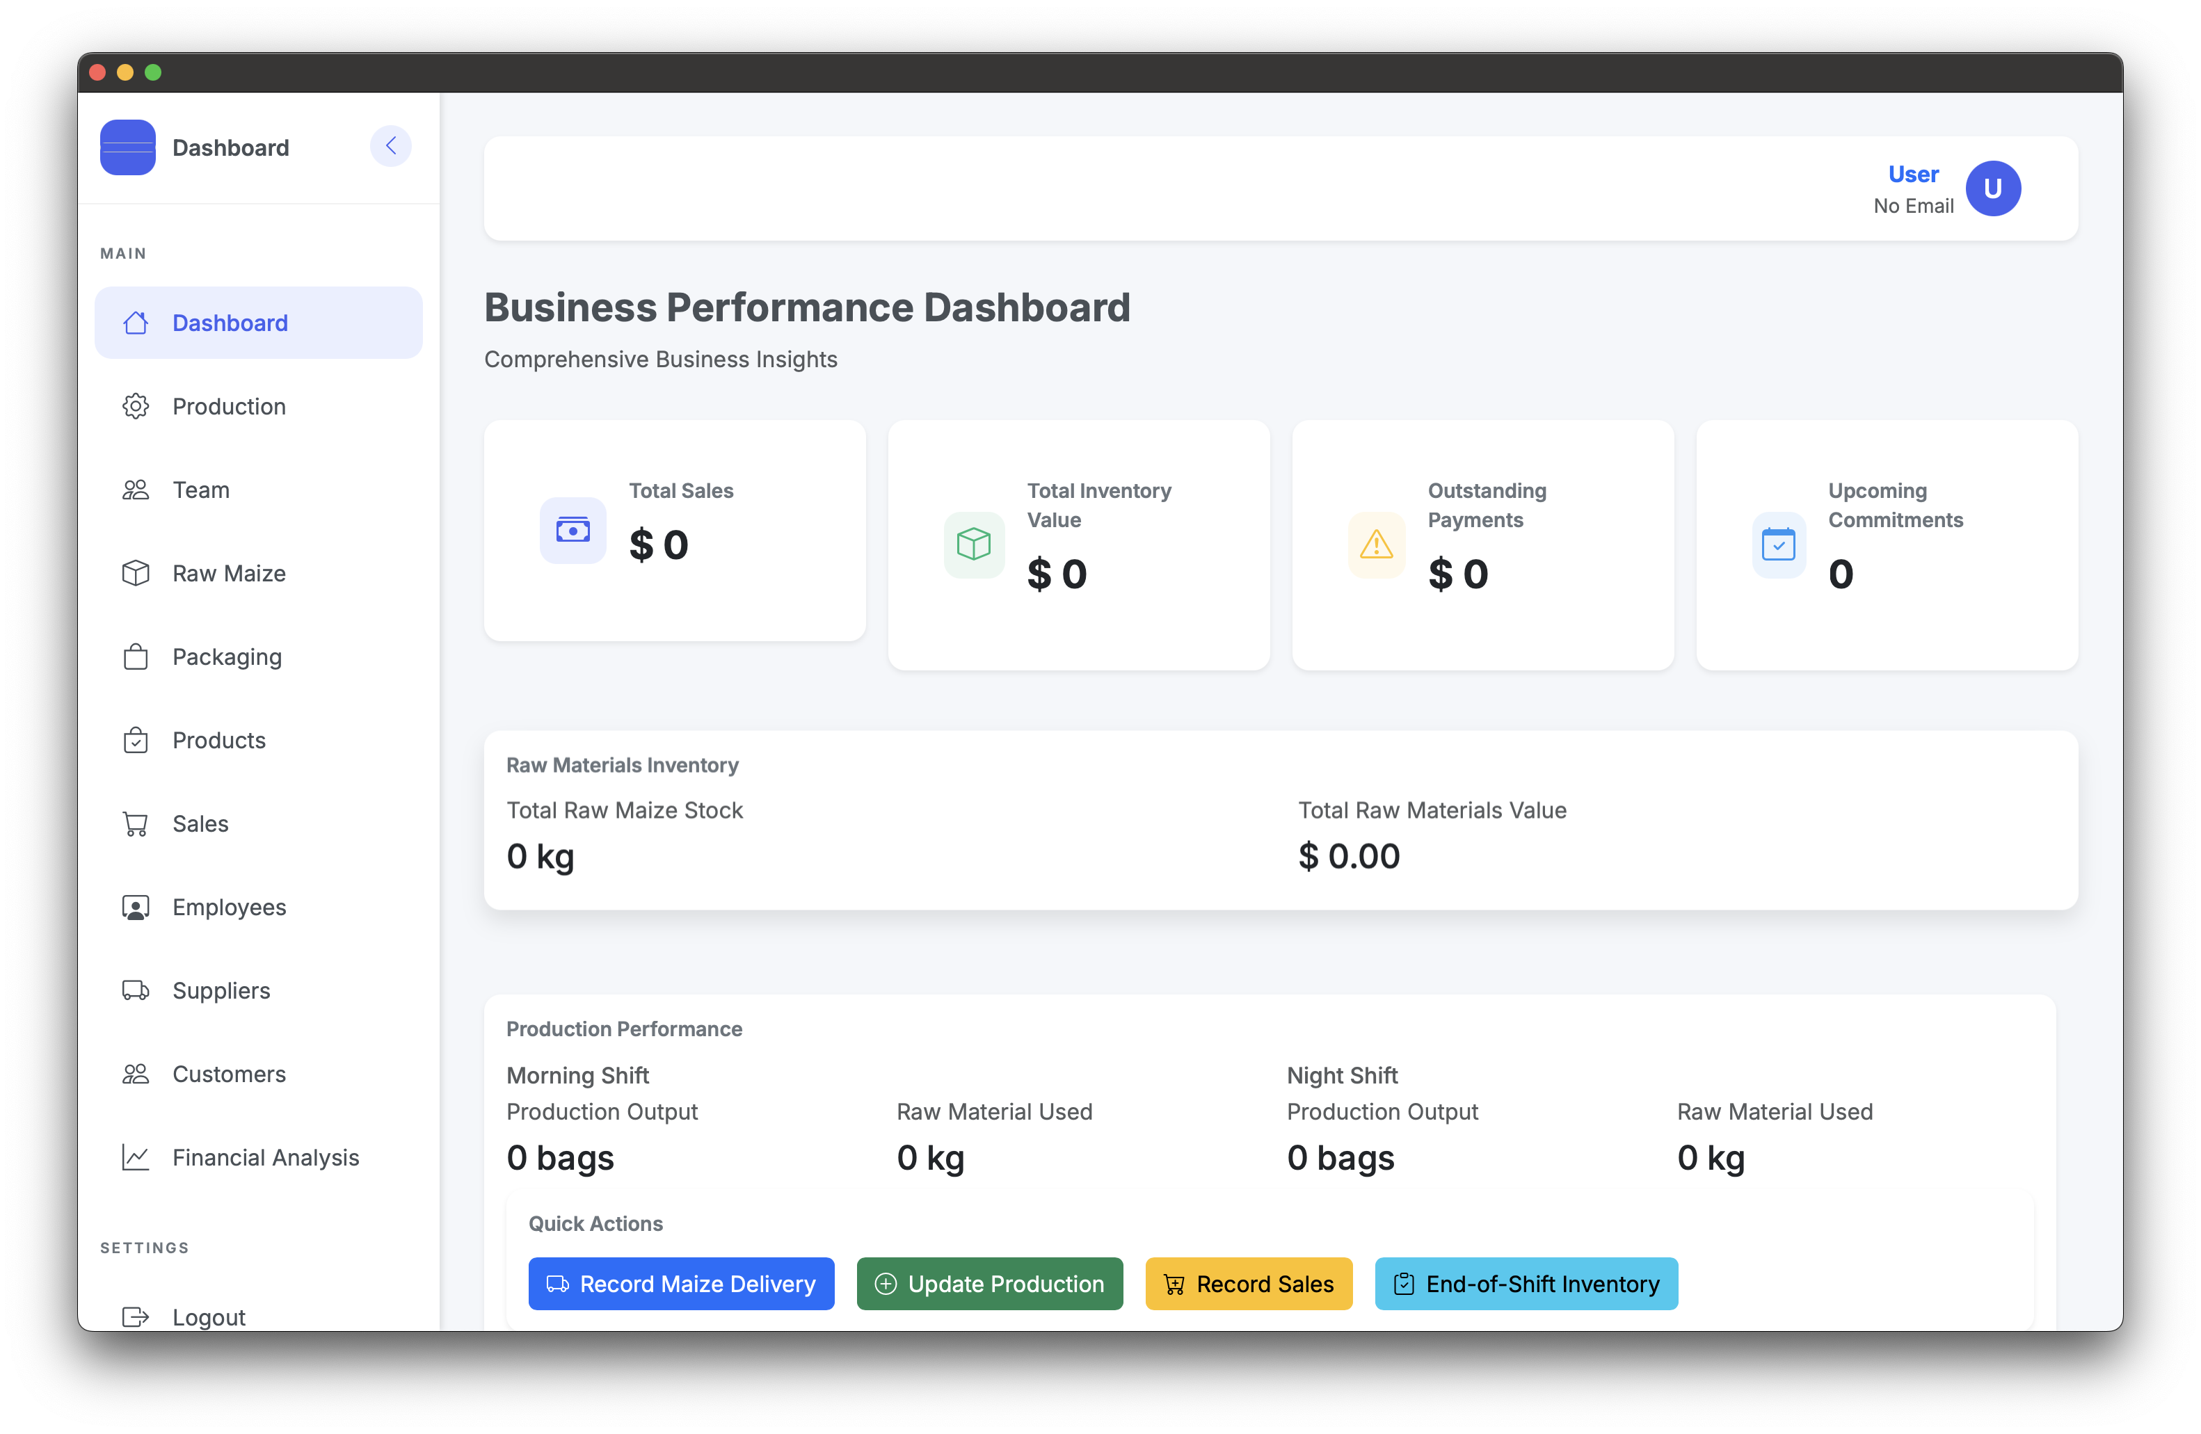This screenshot has height=1434, width=2201.
Task: Click the Suppliers truck icon
Action: click(x=135, y=990)
